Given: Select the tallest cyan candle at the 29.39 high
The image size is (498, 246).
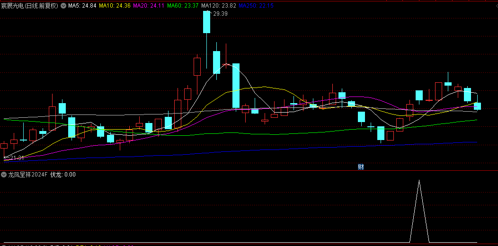Looking at the screenshot, I should click(x=207, y=22).
